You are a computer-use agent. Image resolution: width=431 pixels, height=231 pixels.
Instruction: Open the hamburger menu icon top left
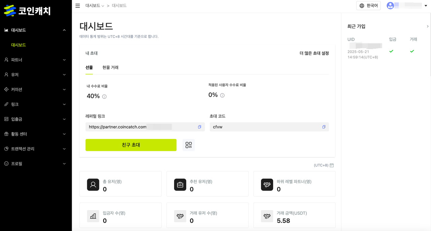[x=77, y=5]
